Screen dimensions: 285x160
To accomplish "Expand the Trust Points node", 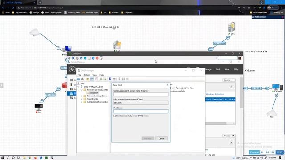I will 81,99.
